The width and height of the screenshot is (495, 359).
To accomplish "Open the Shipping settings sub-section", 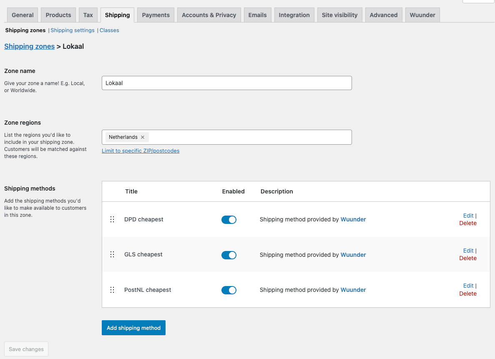I will [72, 30].
